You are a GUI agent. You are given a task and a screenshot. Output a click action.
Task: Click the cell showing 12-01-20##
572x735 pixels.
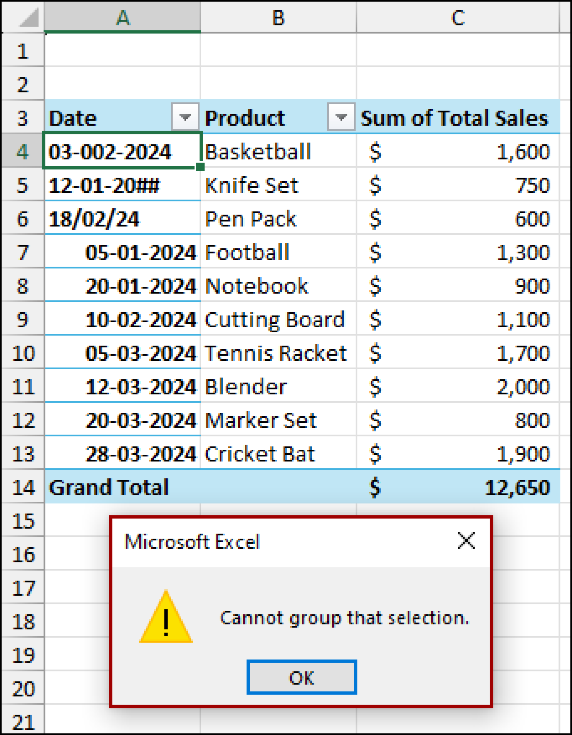tap(121, 185)
